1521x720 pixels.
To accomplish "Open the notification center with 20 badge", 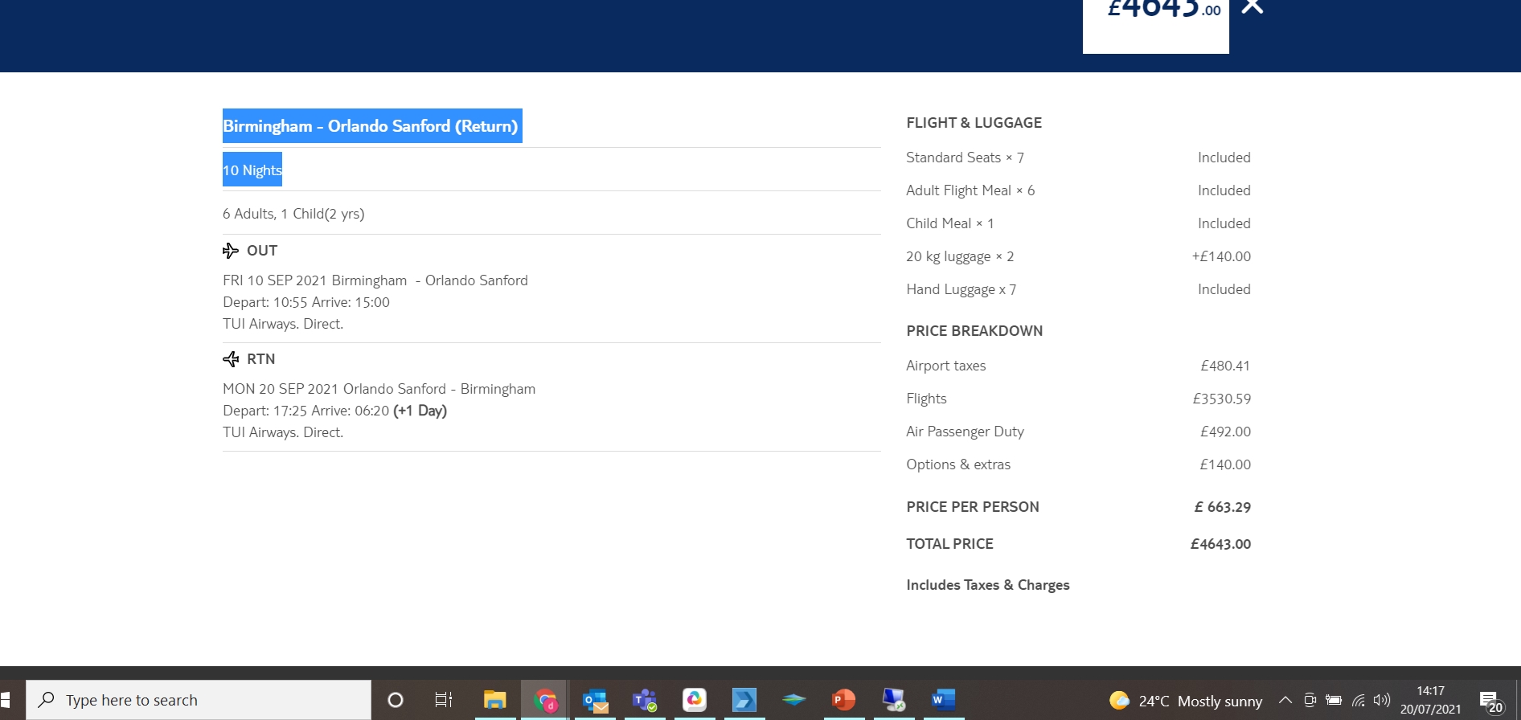I will point(1491,702).
